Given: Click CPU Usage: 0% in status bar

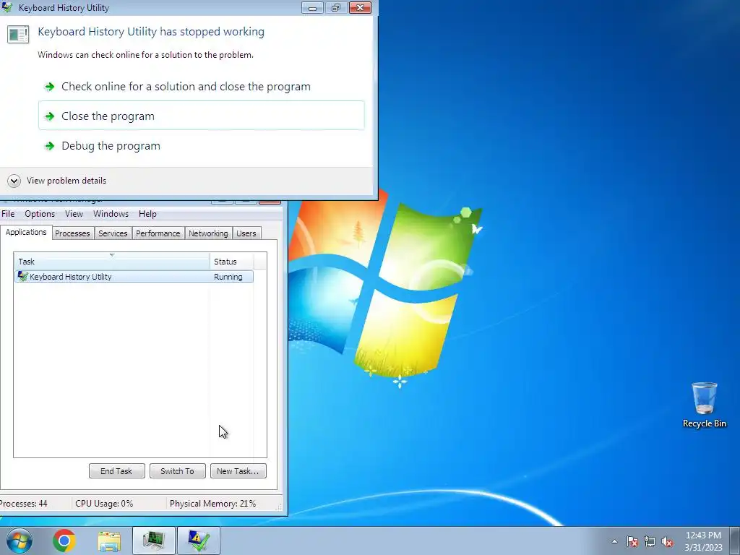Looking at the screenshot, I should 104,504.
